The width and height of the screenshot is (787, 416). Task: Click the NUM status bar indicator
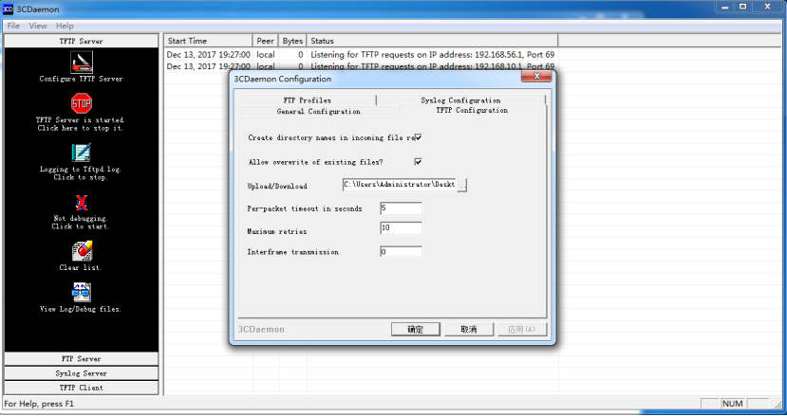[732, 404]
